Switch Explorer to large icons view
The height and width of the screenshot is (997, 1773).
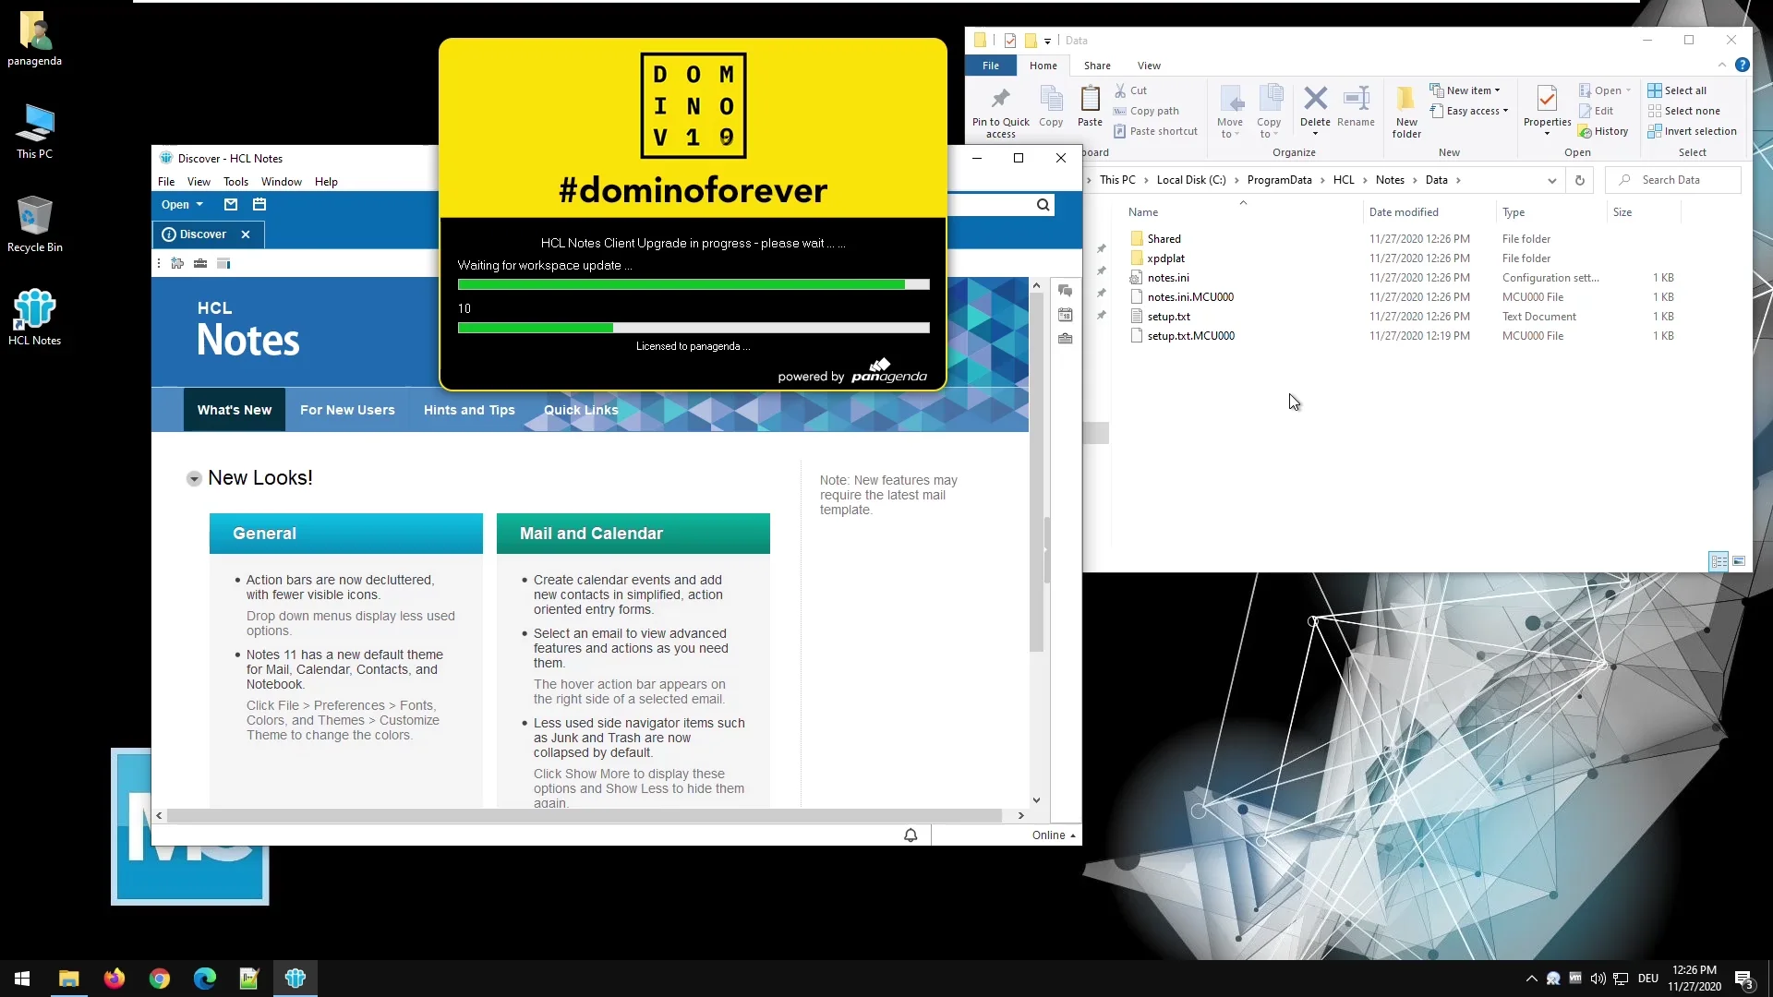(x=1739, y=561)
